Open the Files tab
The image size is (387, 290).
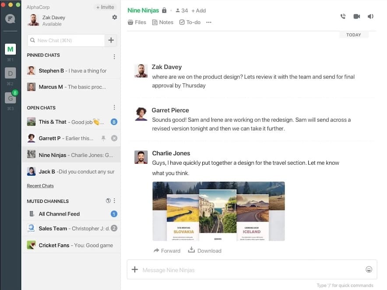pyautogui.click(x=137, y=22)
